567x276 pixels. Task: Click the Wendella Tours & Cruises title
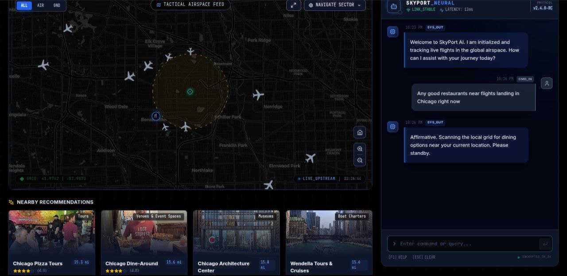tap(311, 267)
